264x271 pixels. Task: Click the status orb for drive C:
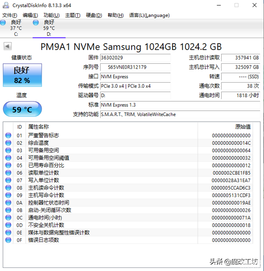click(3, 23)
